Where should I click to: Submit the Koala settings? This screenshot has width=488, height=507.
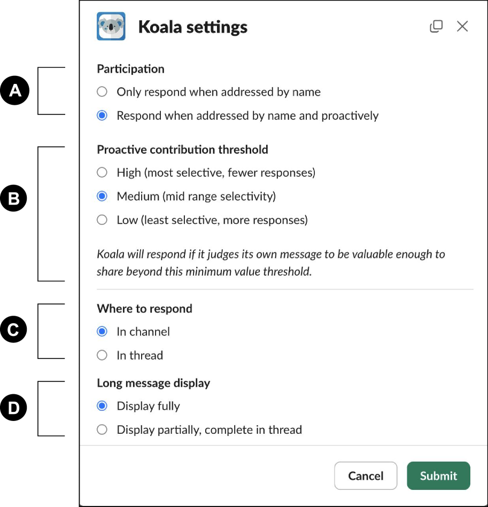pyautogui.click(x=438, y=475)
